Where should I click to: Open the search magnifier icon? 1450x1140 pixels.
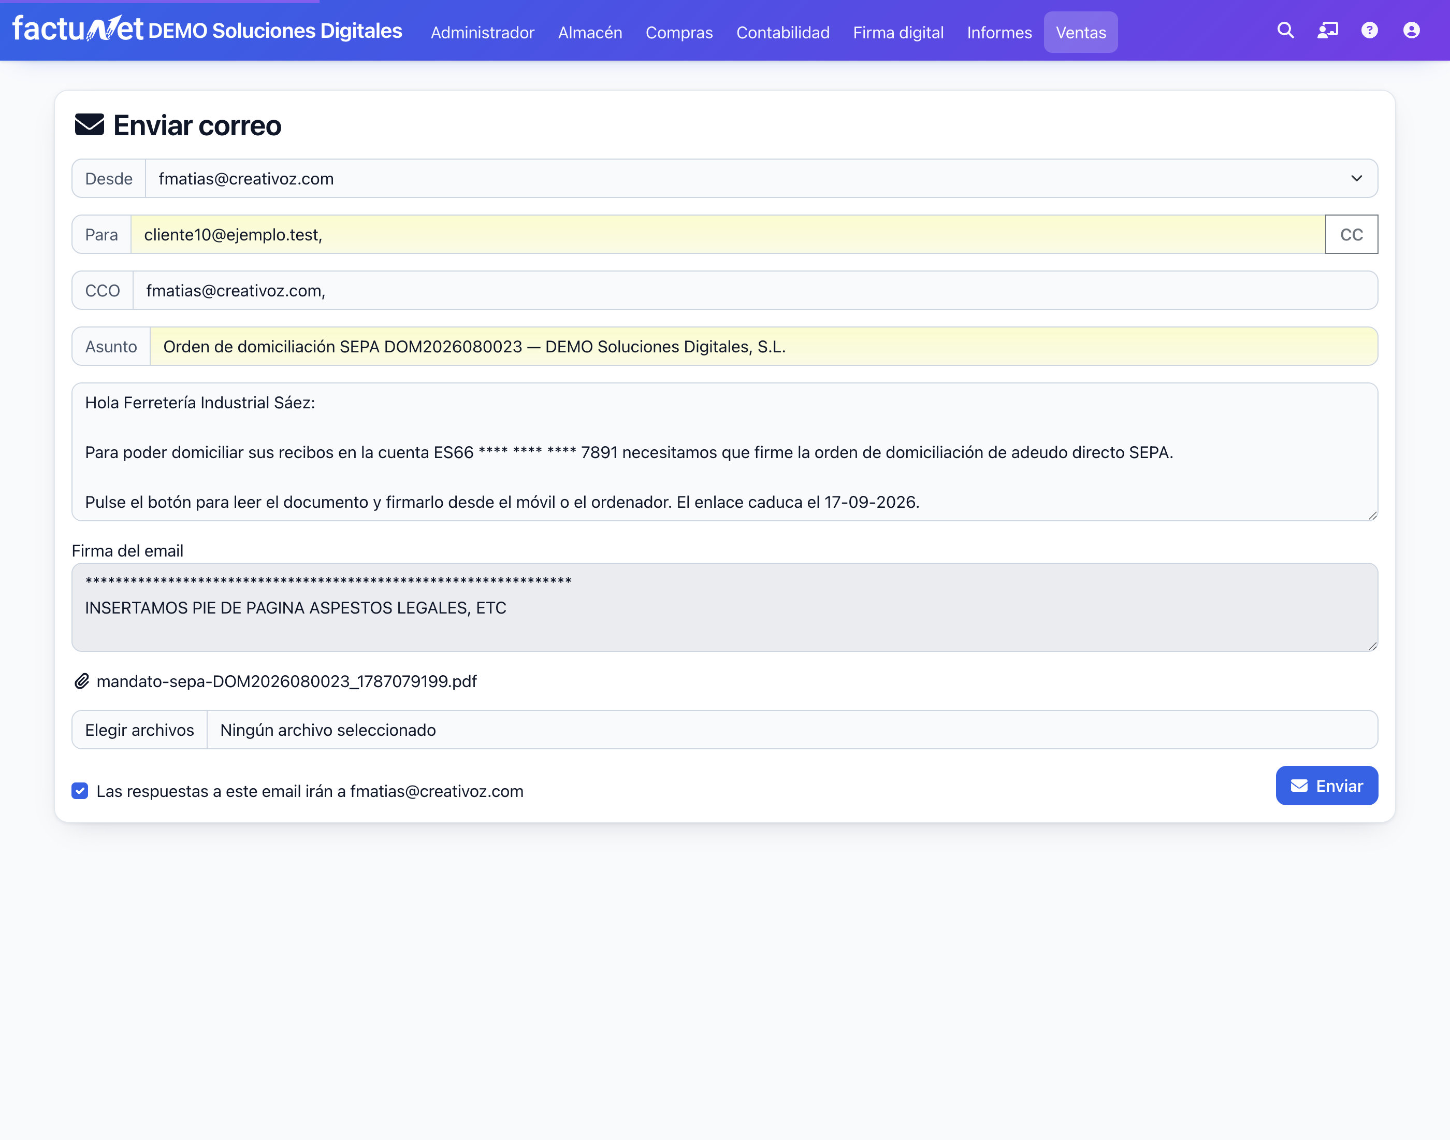click(x=1285, y=31)
